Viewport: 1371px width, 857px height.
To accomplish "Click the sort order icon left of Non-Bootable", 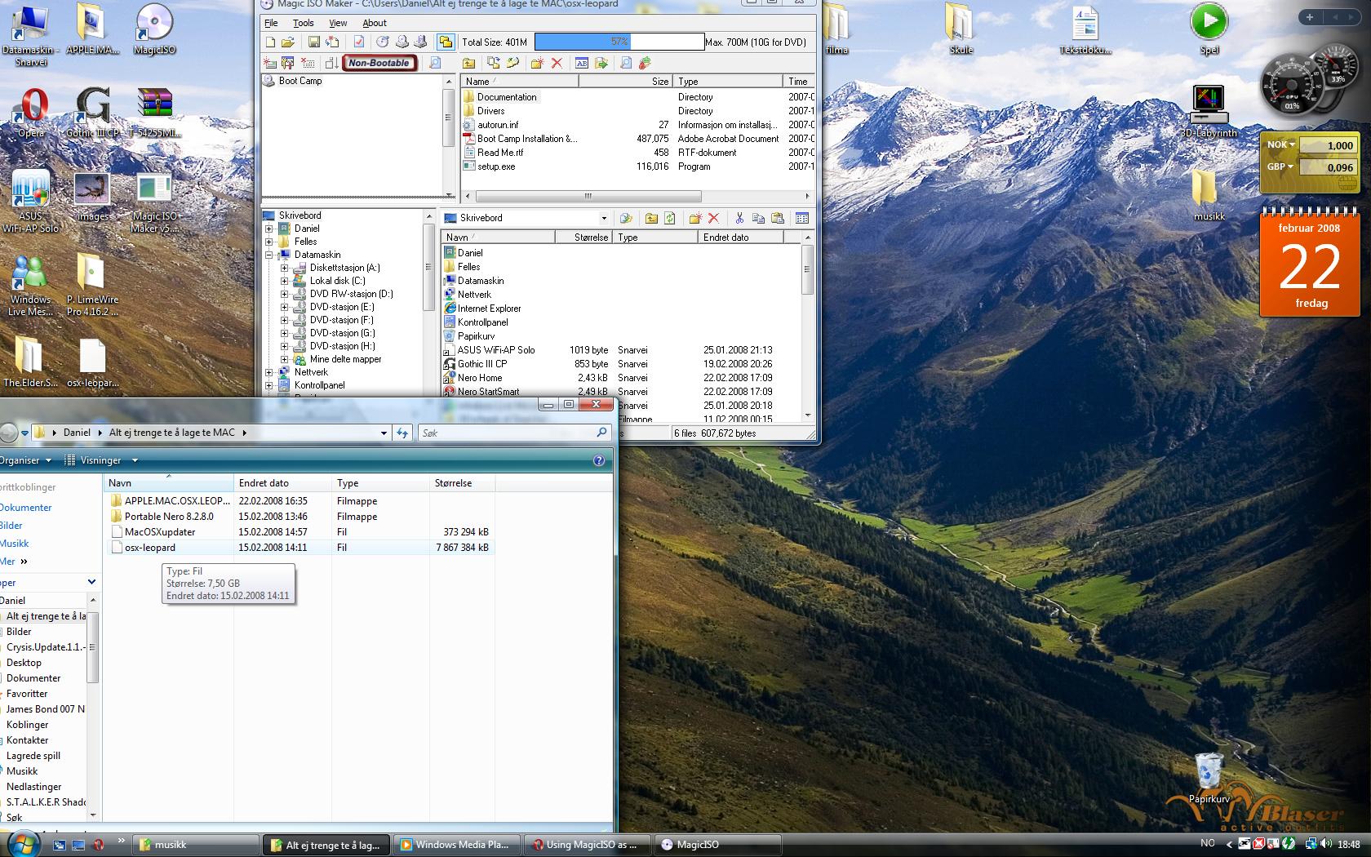I will [331, 63].
